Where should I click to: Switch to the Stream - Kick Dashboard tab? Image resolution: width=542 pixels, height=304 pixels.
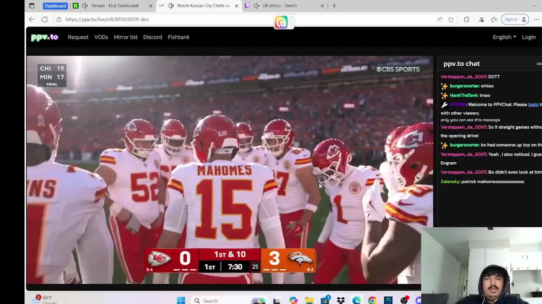point(114,6)
